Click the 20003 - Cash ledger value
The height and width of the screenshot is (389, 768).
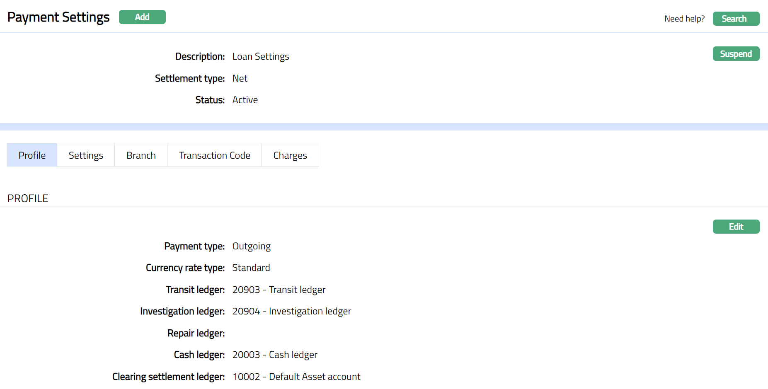tap(274, 355)
